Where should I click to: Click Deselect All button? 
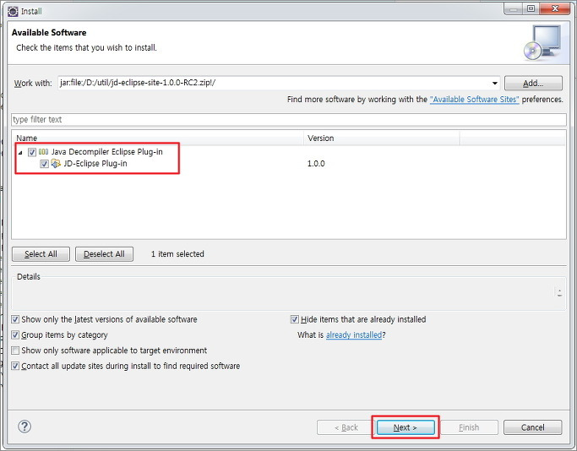tap(104, 254)
